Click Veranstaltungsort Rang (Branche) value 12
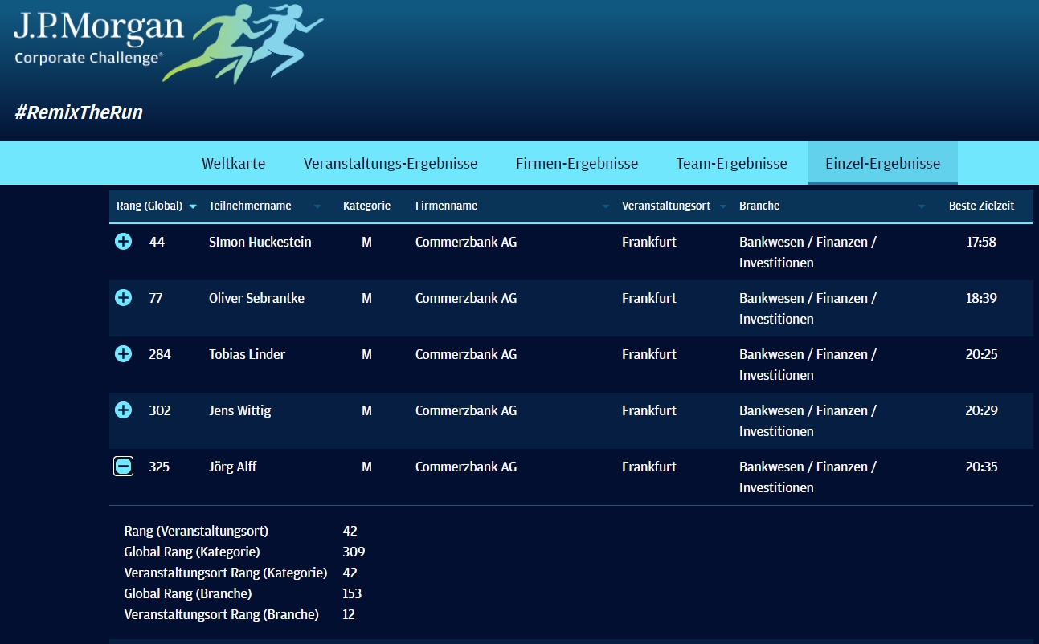Viewport: 1039px width, 644px height. tap(349, 614)
